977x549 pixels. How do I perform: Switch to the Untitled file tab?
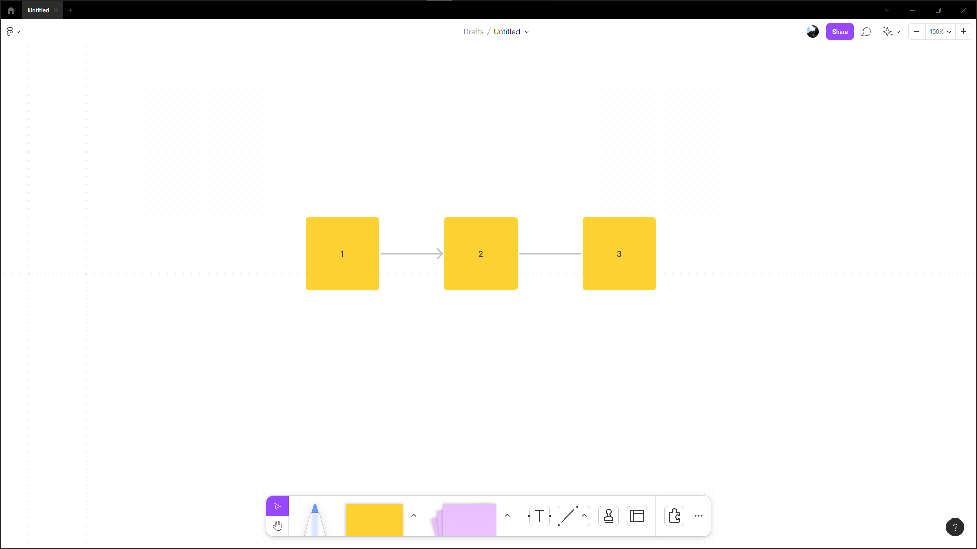[x=38, y=10]
